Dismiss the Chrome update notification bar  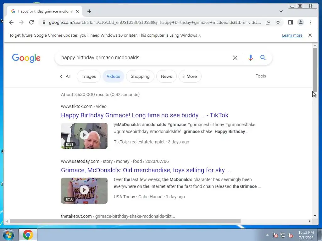[310, 35]
